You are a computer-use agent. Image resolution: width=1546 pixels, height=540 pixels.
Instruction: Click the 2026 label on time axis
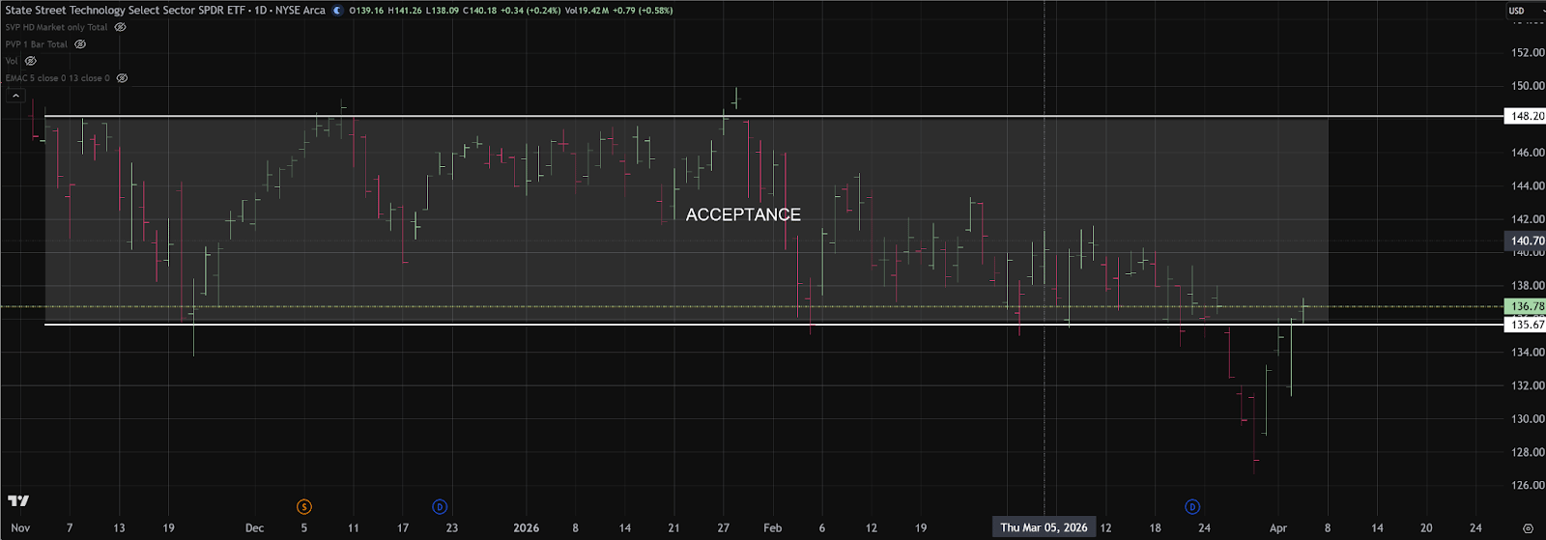click(x=527, y=527)
